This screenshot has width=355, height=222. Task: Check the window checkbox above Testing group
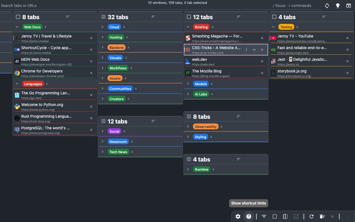(x=274, y=17)
